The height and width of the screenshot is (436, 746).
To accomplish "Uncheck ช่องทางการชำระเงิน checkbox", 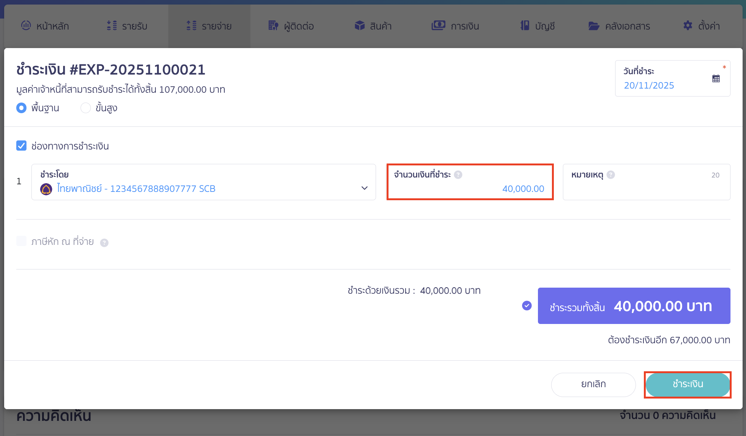I will pos(22,146).
